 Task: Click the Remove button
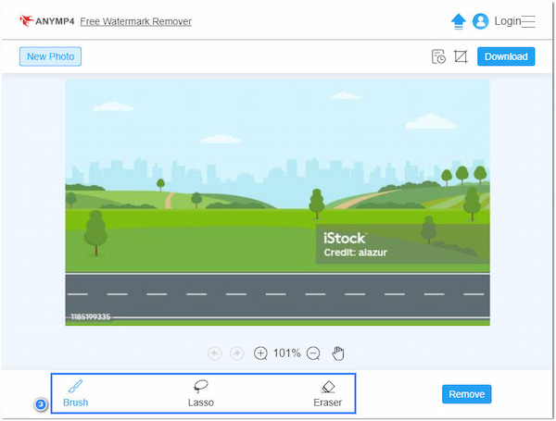(466, 394)
